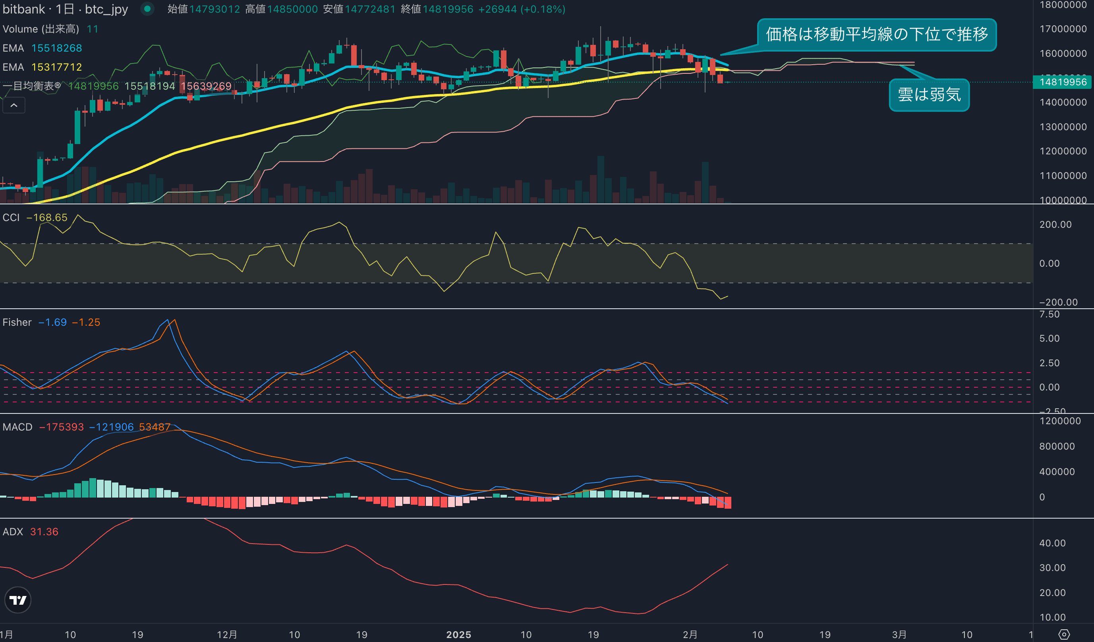Click the MACD indicator label
1094x642 pixels.
click(x=17, y=427)
